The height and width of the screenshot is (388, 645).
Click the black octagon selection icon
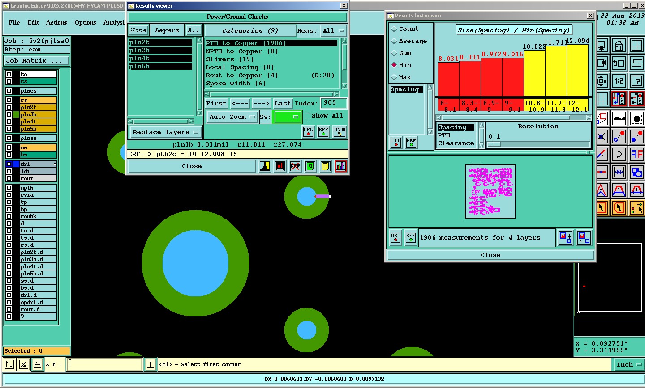[x=636, y=118]
